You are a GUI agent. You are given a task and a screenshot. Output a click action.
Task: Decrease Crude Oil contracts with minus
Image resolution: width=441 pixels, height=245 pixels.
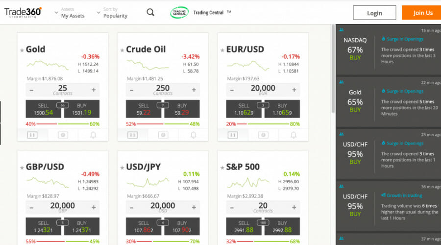(132, 90)
